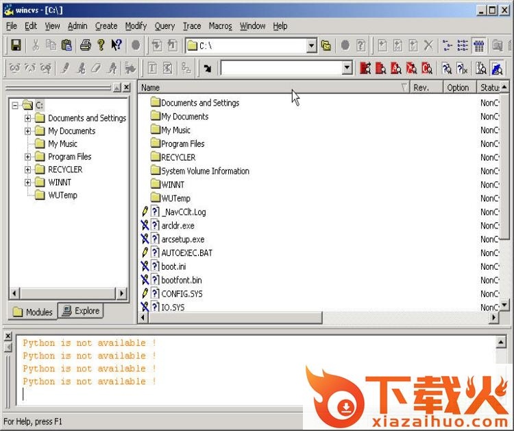Viewport: 514px width, 431px height.
Task: Click the file list horizontal scrollbar thumb
Action: tap(234, 318)
